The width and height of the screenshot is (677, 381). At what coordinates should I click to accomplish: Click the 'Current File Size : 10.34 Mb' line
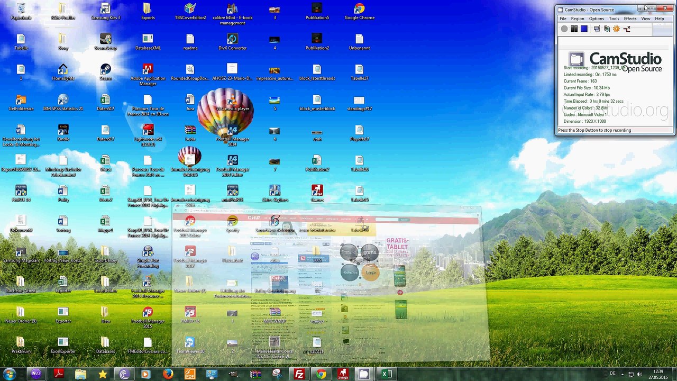click(587, 88)
